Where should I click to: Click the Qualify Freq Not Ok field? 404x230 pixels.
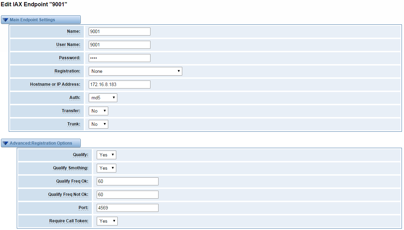coord(127,194)
